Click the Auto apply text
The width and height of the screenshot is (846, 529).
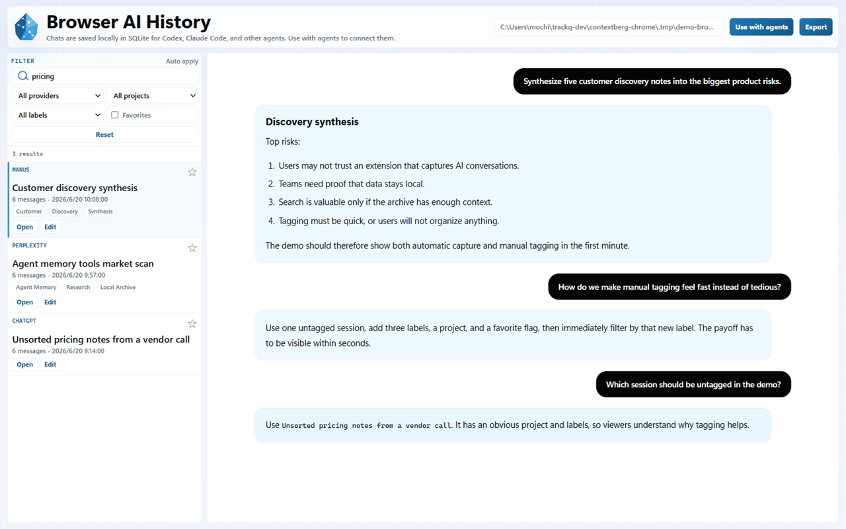point(182,61)
